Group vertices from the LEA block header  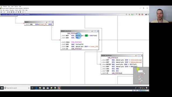coord(52,22)
